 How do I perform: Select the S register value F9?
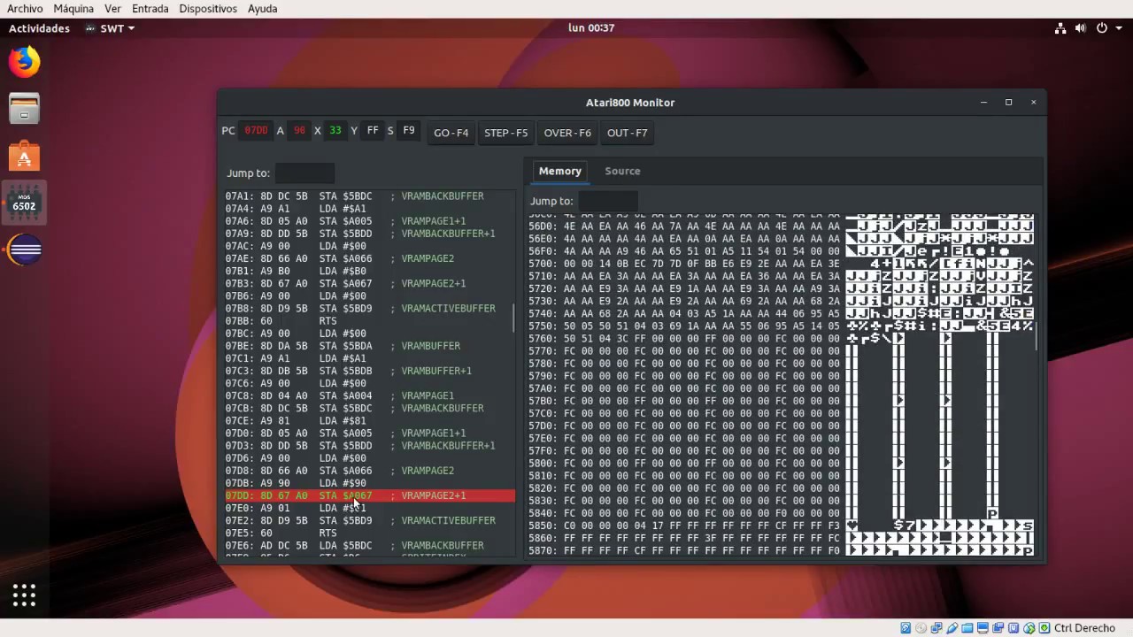[408, 131]
